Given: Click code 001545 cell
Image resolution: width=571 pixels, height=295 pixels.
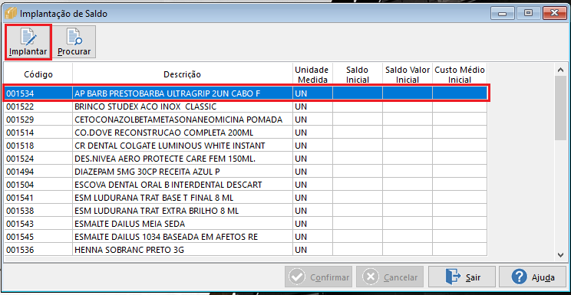Looking at the screenshot, I should click(x=38, y=237).
